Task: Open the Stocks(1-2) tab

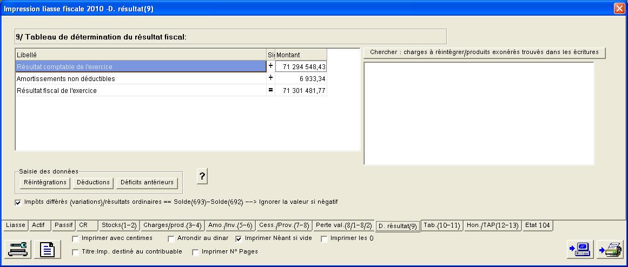Action: 120,225
